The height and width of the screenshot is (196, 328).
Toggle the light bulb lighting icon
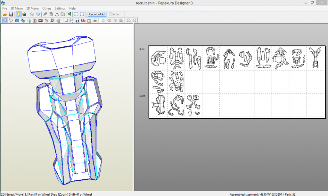pyautogui.click(x=19, y=14)
